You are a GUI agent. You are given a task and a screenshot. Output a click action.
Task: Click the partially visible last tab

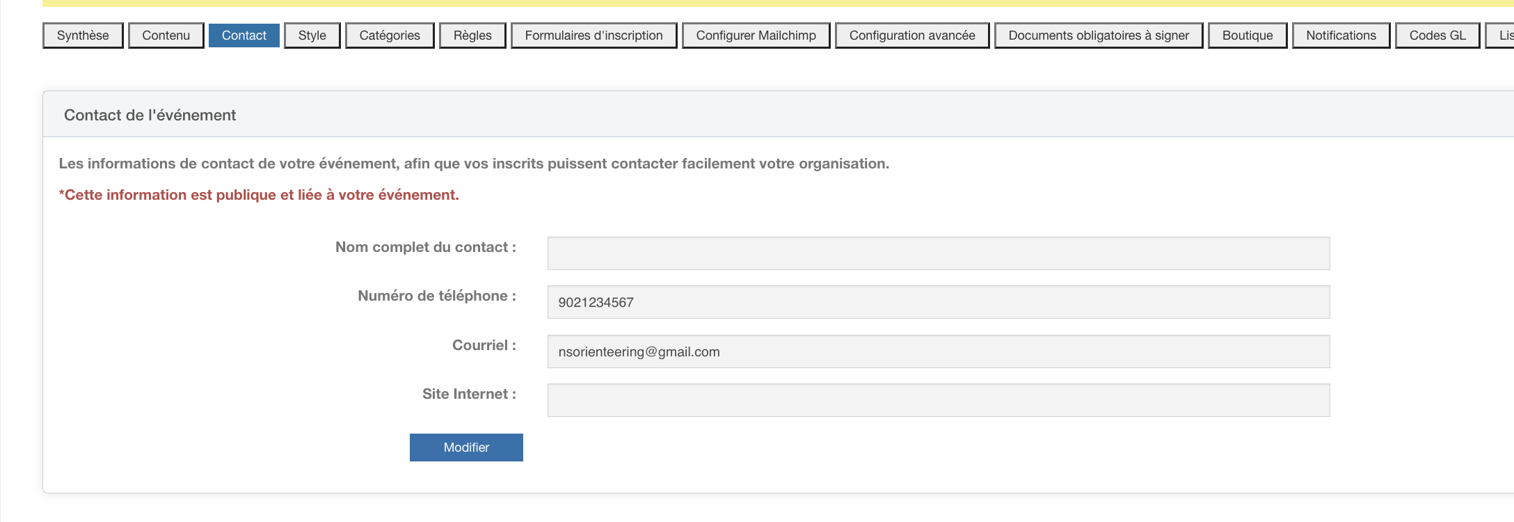click(1501, 35)
